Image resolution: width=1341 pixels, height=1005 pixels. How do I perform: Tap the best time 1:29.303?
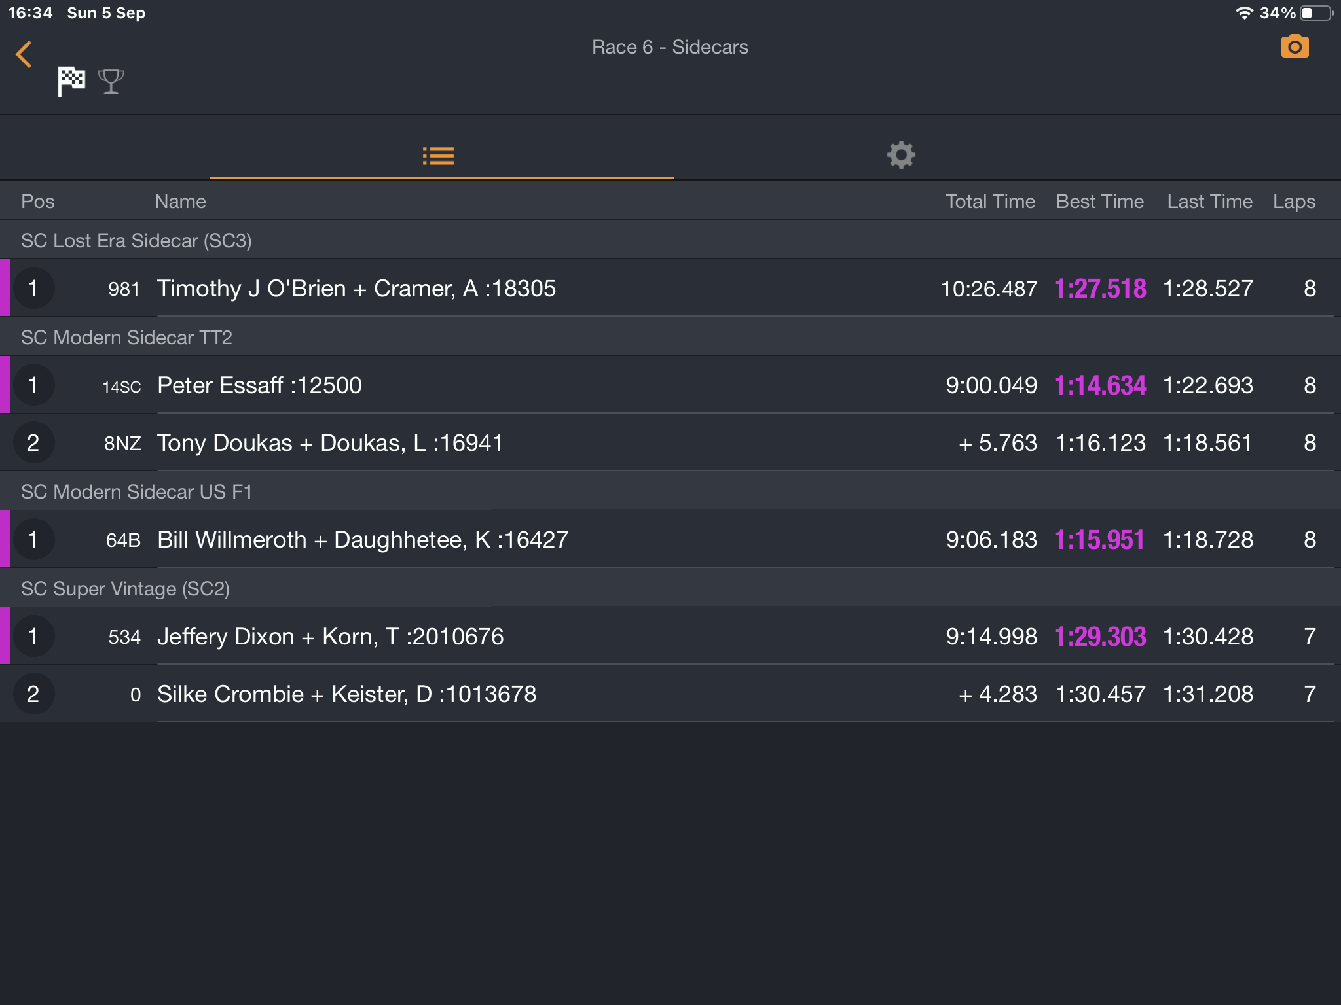(x=1100, y=637)
